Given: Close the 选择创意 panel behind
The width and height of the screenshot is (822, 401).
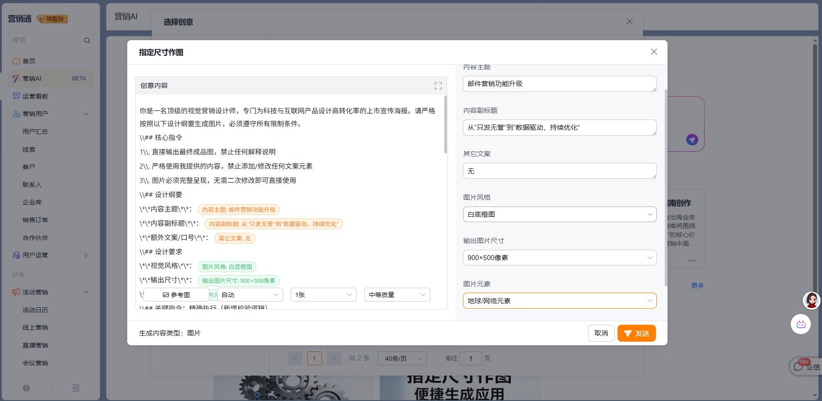Looking at the screenshot, I should (x=630, y=21).
